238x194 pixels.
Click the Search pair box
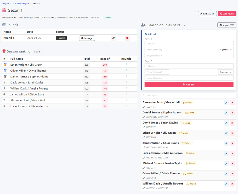189,96
